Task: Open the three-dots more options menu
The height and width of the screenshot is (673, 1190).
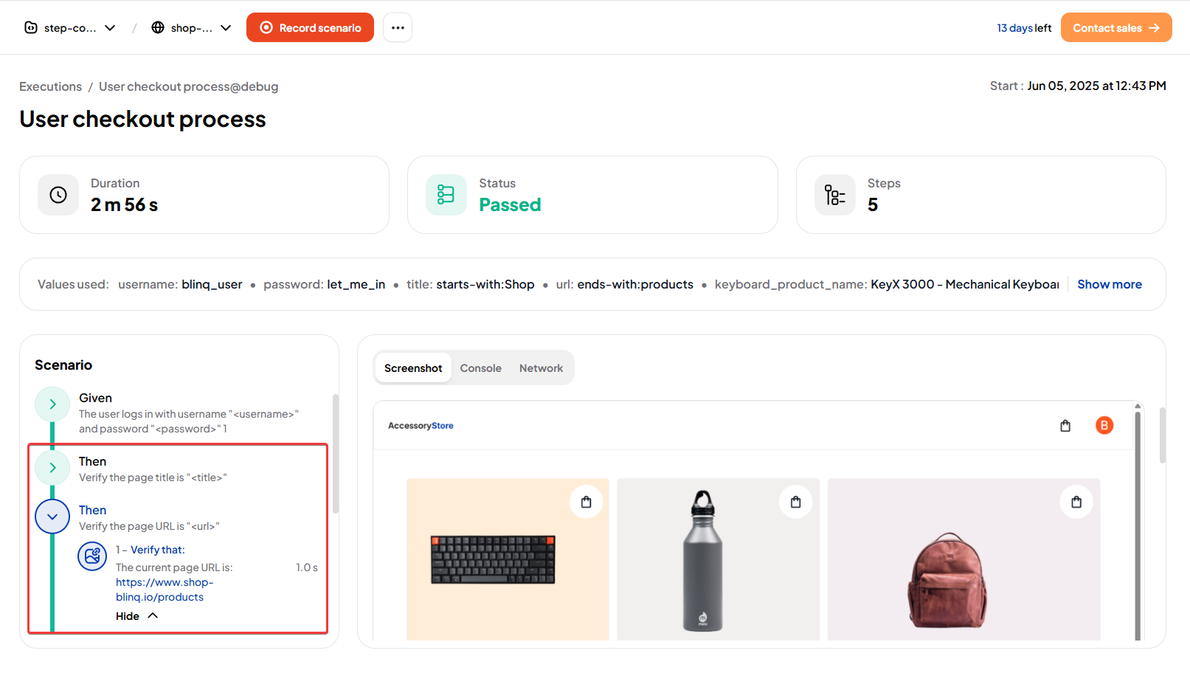Action: (x=398, y=28)
